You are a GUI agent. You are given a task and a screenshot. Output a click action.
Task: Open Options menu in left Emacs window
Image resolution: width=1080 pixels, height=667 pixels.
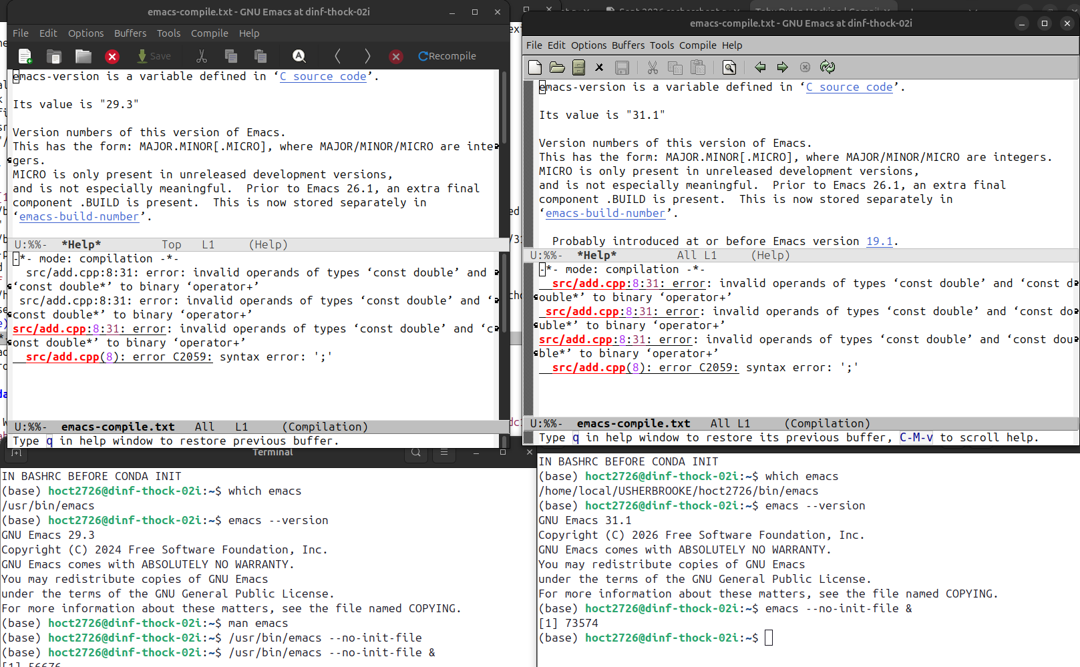85,33
